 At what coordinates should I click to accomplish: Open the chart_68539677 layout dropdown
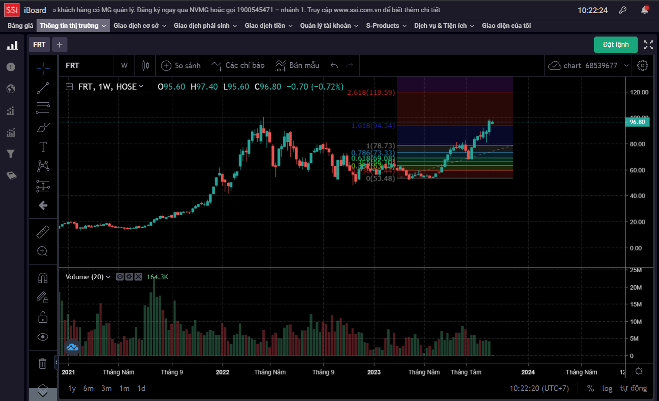[626, 66]
